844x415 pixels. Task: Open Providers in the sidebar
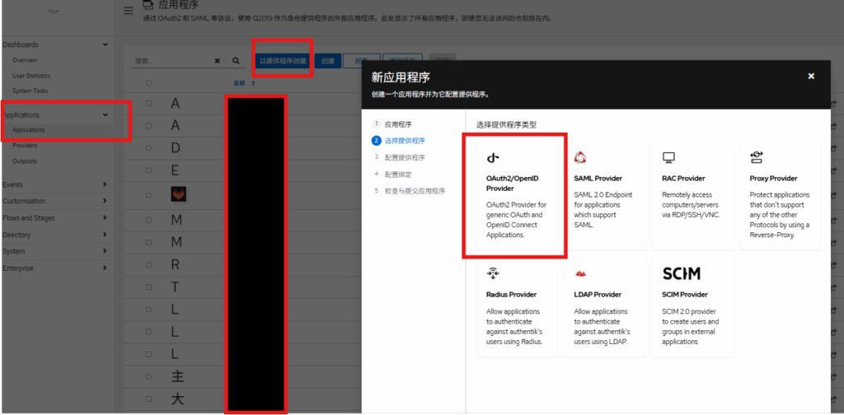click(x=25, y=146)
